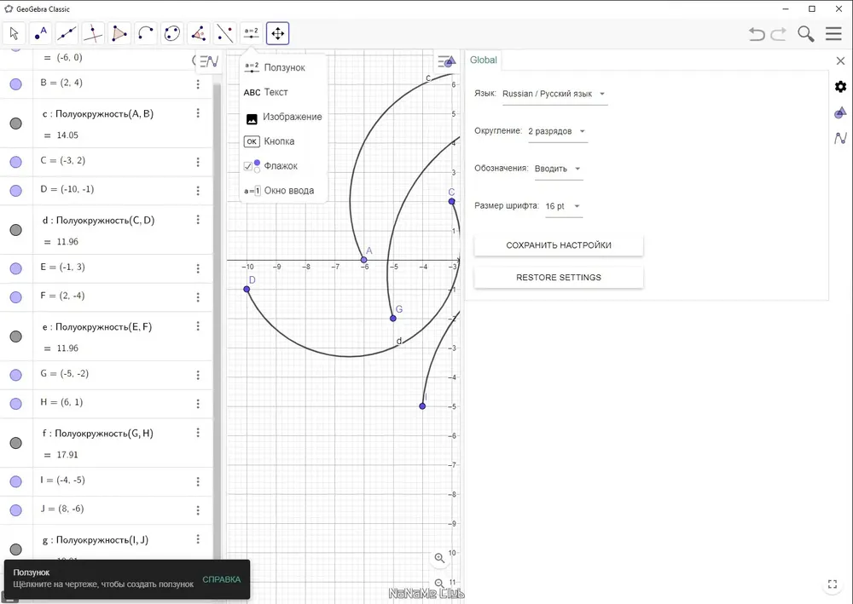This screenshot has width=853, height=604.
Task: Select the Polygon tool
Action: click(x=119, y=34)
